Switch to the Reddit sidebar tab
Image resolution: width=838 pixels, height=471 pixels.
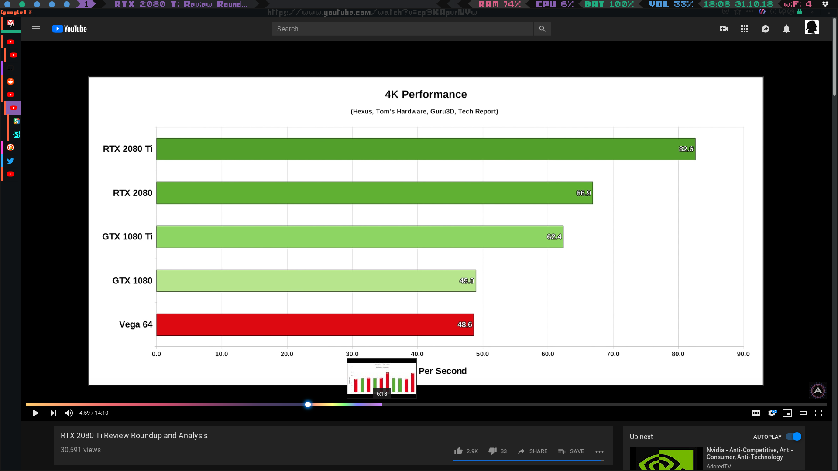10,82
